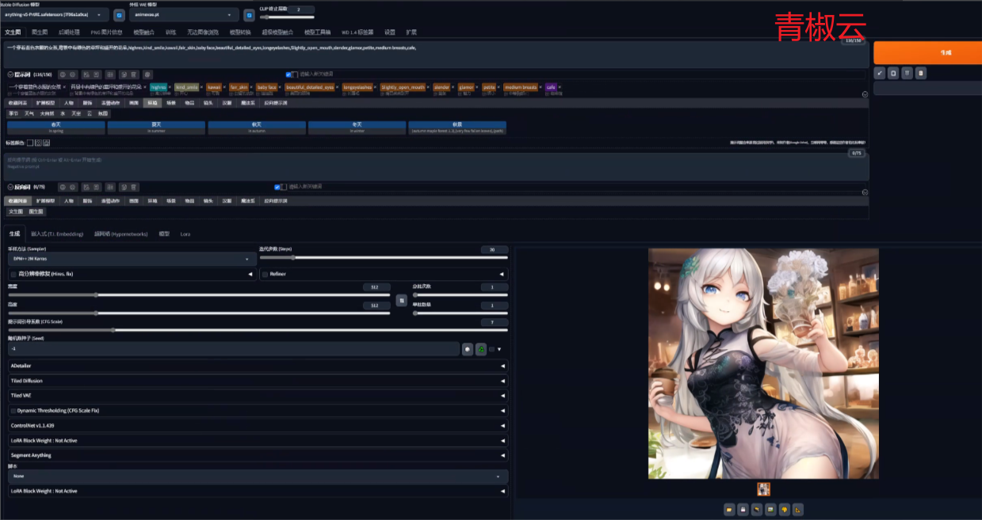This screenshot has width=982, height=520.
Task: Open output folder icon below generated image
Action: coord(729,509)
